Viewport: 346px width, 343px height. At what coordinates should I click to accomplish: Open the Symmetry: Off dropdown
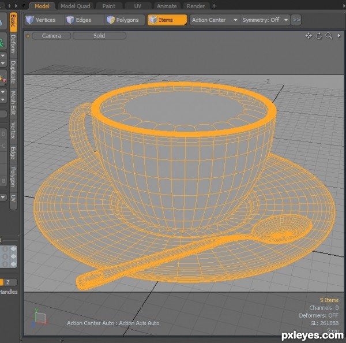click(x=265, y=20)
